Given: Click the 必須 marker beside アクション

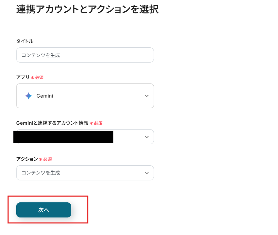Looking at the screenshot, I should coord(48,159).
